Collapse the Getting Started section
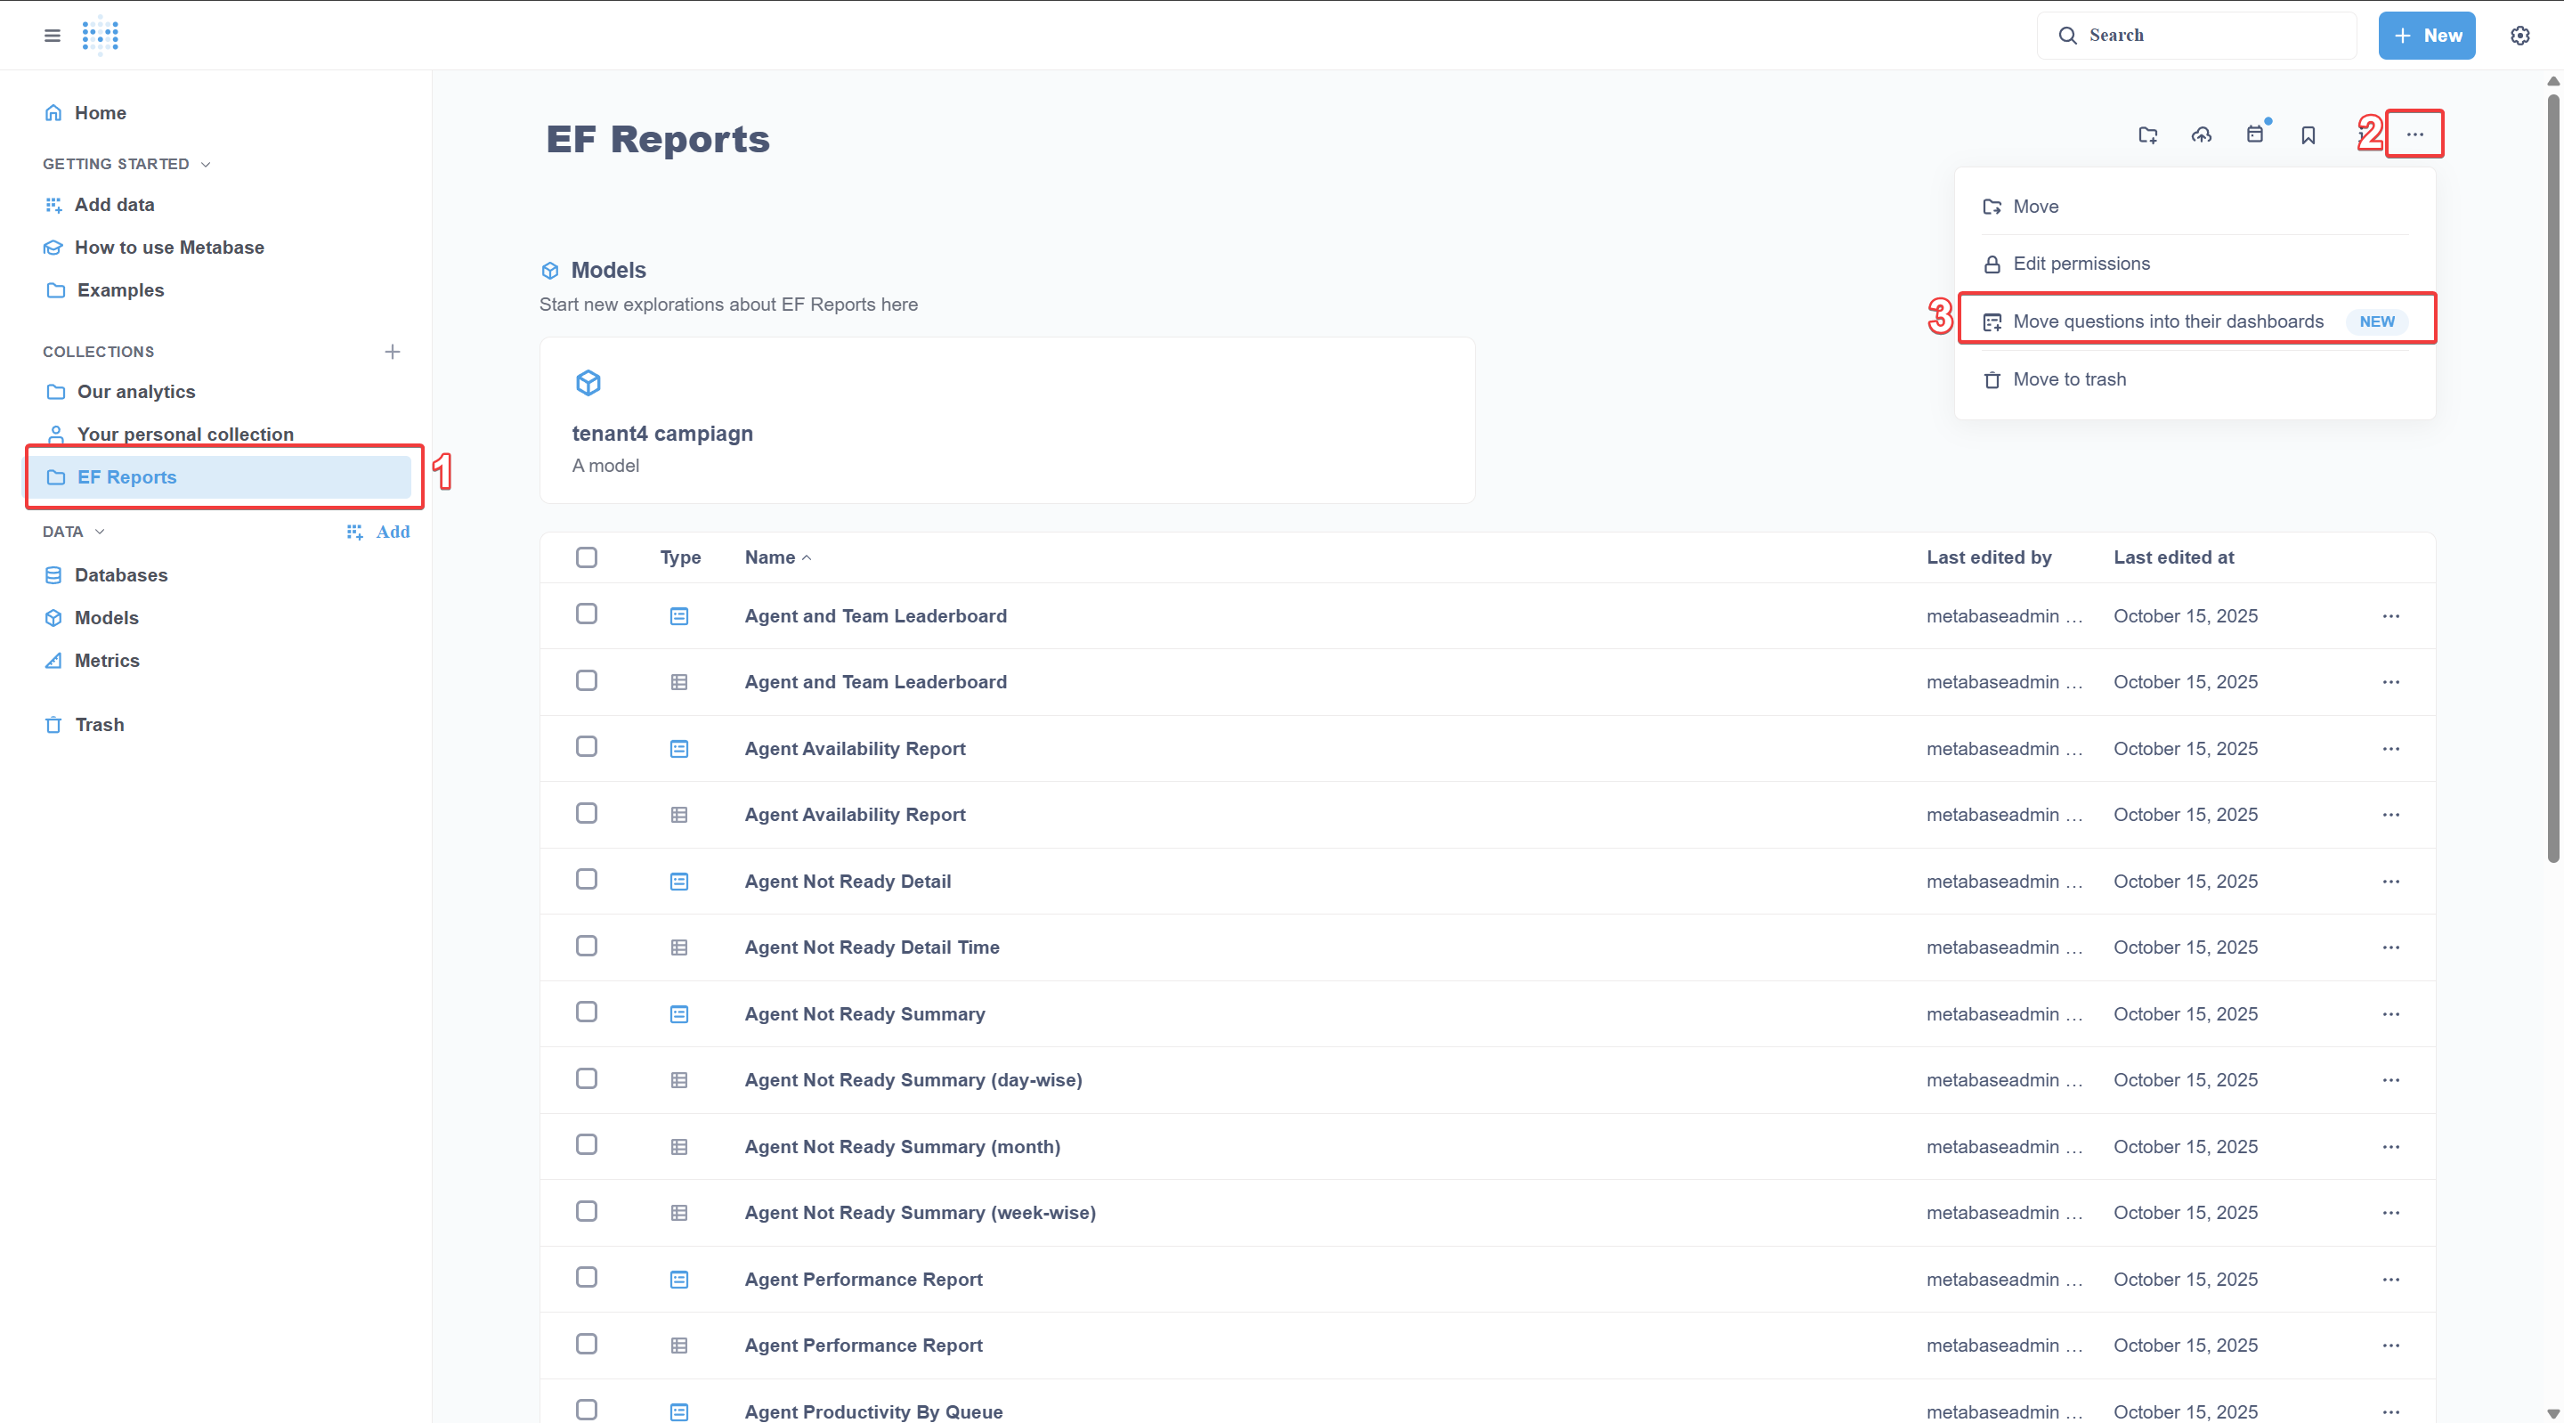2564x1423 pixels. pos(205,165)
